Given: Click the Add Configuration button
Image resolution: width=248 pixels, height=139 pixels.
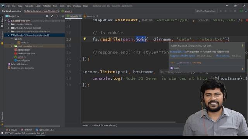Looking at the screenshot, I should [206, 11].
